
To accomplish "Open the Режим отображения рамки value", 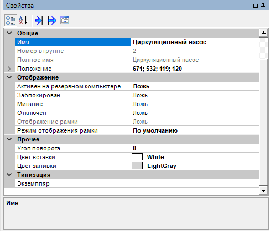I will point(195,130).
